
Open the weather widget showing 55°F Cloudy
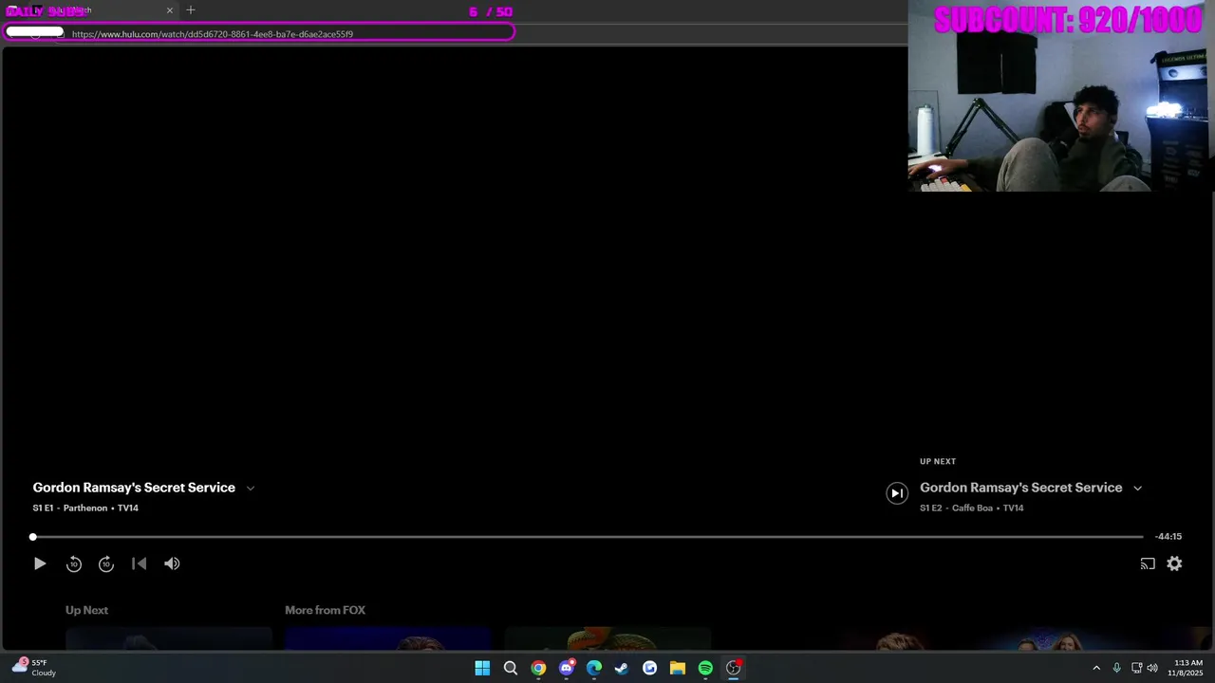pos(34,668)
